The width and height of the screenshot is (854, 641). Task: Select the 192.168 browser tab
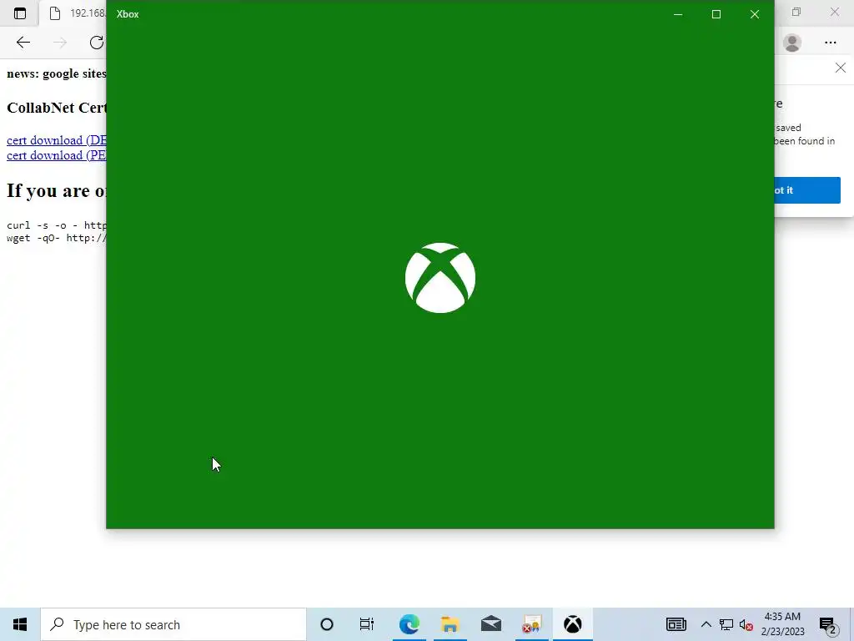point(73,13)
